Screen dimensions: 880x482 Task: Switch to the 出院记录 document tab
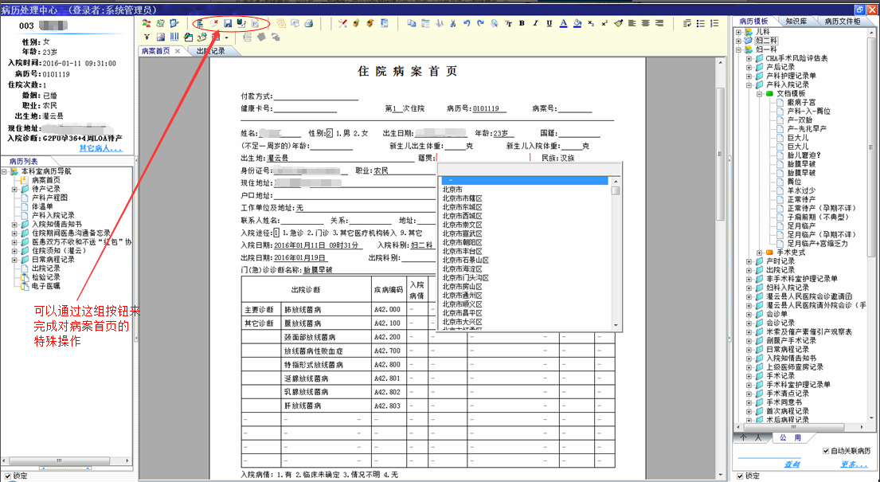click(x=210, y=50)
